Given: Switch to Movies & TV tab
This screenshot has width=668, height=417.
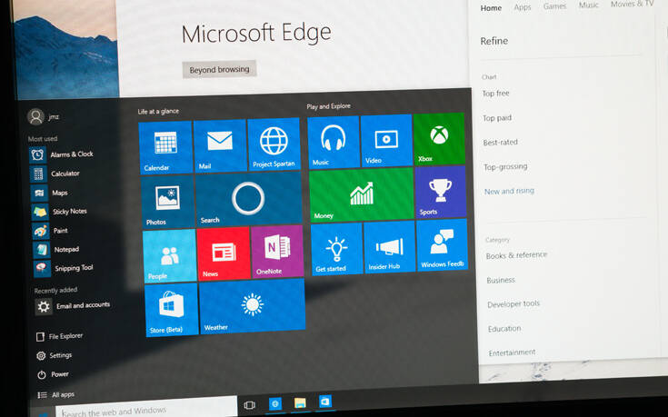Looking at the screenshot, I should tap(632, 4).
